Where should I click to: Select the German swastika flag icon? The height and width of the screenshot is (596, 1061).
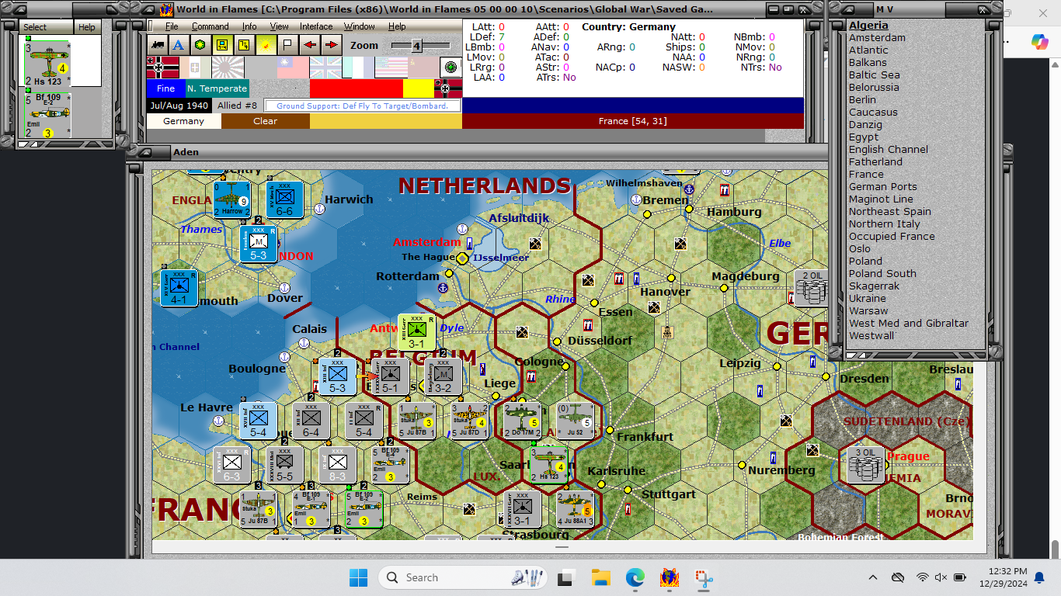164,68
